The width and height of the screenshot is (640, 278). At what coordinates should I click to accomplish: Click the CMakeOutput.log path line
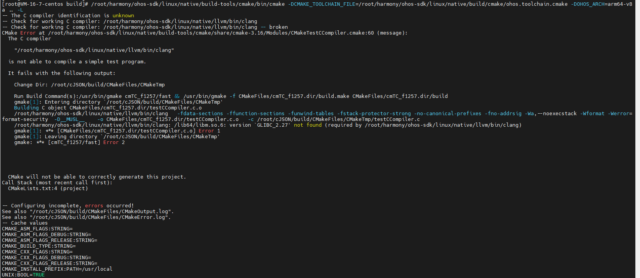click(88, 212)
